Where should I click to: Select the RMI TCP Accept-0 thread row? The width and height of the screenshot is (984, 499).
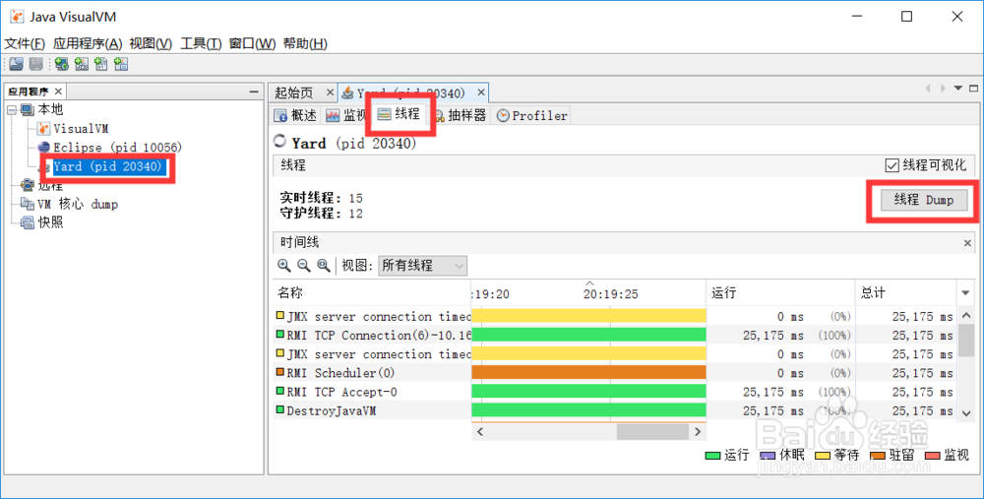616,392
